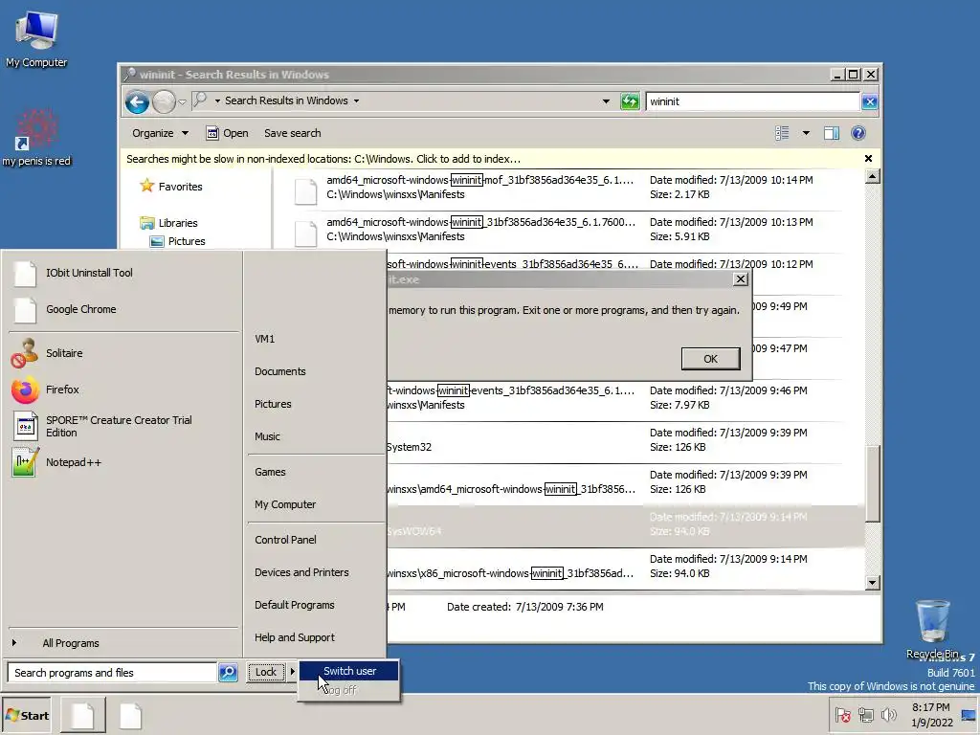
Task: Click the green refresh icon beside address bar
Action: coord(630,101)
